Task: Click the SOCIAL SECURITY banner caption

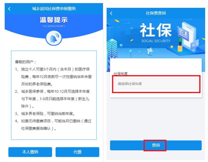Action: tap(156, 41)
